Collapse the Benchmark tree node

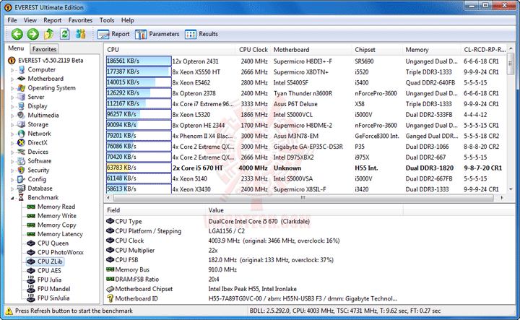[x=12, y=198]
